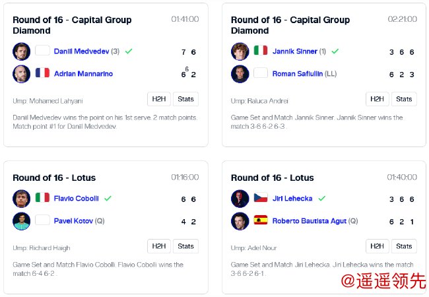Click Jiri Lehecka's player avatar
This screenshot has width=429, height=297.
pos(240,199)
